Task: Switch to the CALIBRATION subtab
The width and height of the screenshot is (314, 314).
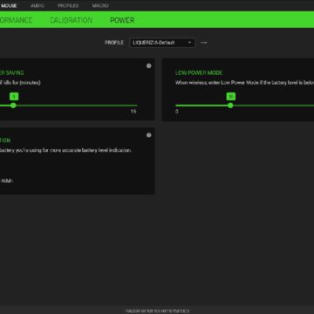Action: click(x=71, y=20)
